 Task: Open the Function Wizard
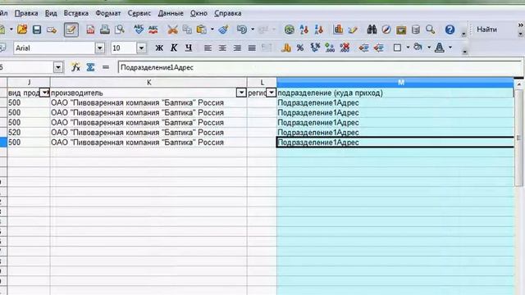(x=75, y=67)
